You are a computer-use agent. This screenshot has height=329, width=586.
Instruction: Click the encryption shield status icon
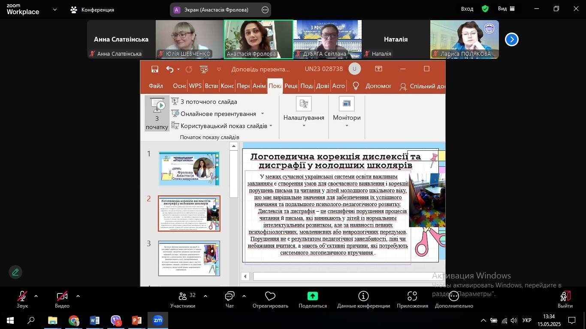tap(485, 9)
